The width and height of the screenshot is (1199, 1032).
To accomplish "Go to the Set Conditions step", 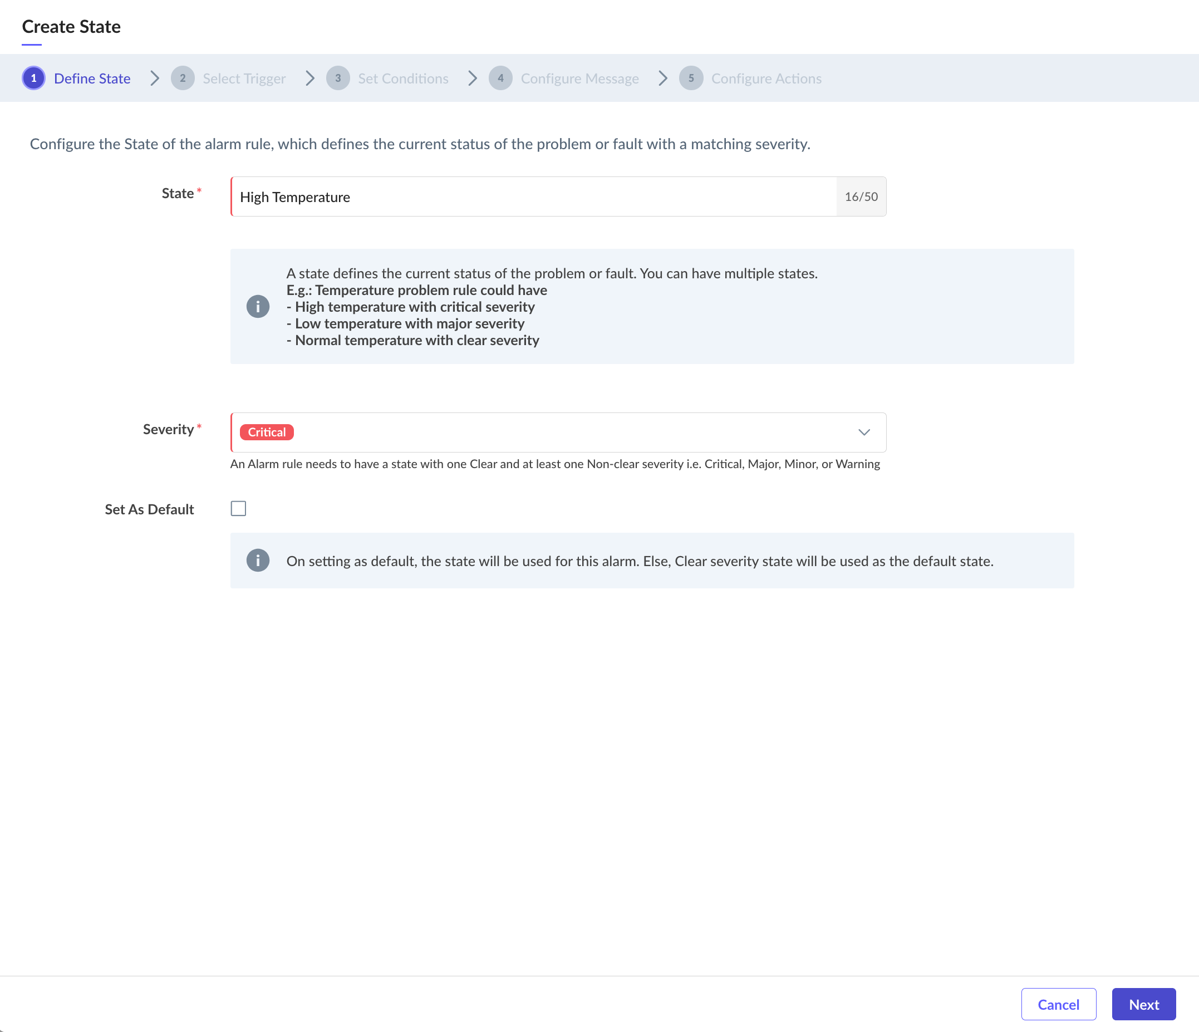I will click(x=403, y=78).
